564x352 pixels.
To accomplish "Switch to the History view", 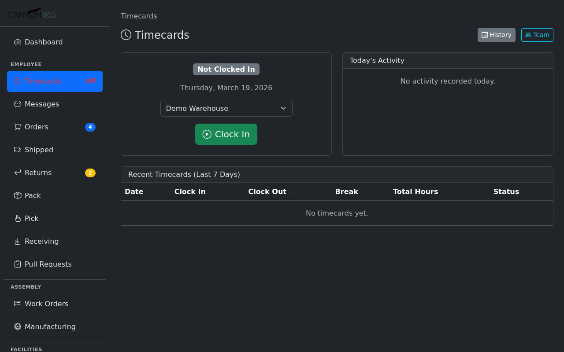I will point(496,35).
